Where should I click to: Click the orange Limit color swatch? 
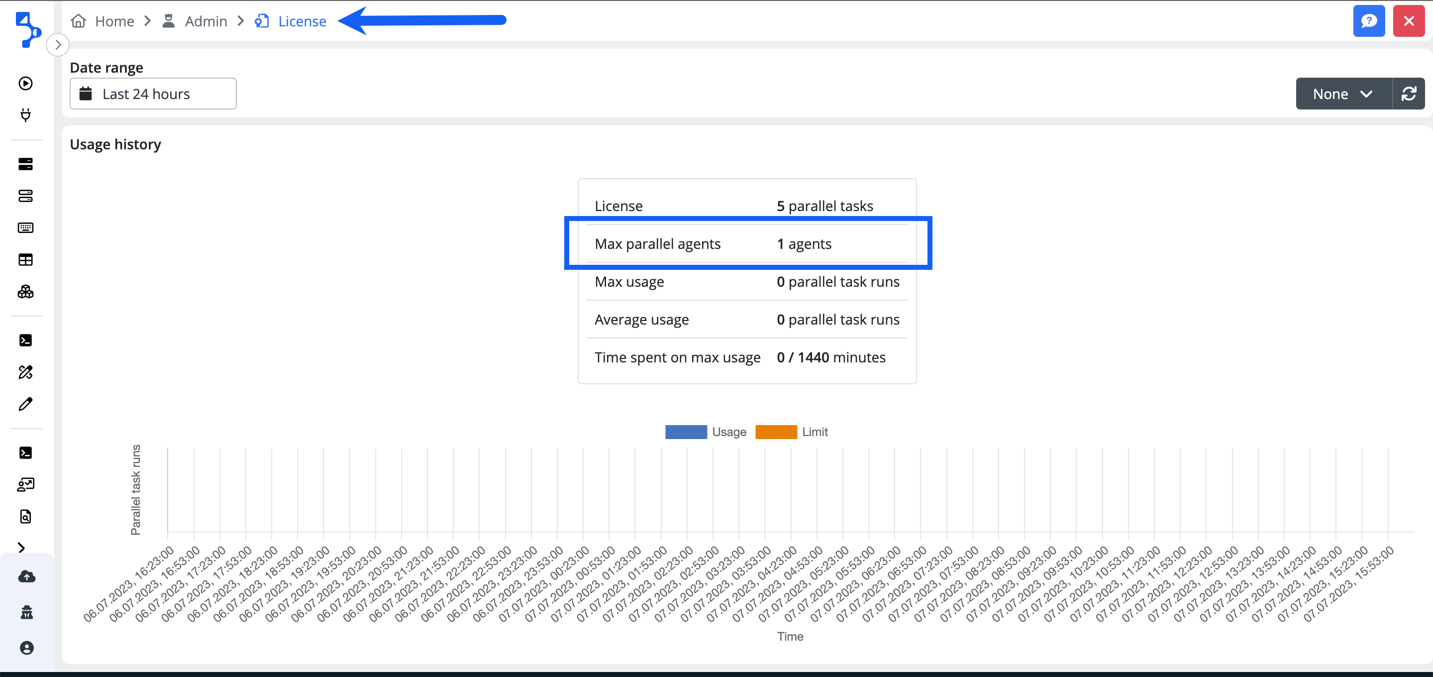(776, 432)
